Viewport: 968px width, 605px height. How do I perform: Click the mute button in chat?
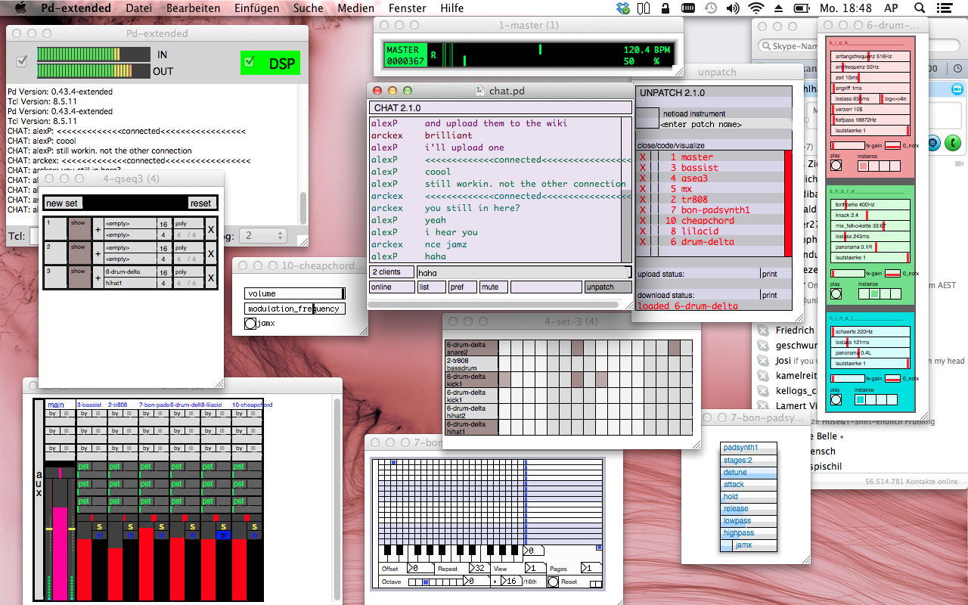click(493, 287)
